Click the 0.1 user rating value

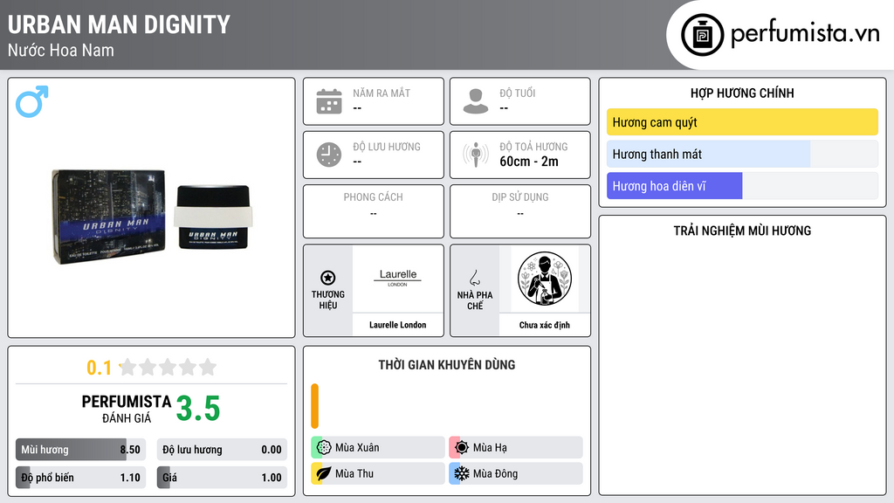pyautogui.click(x=100, y=368)
